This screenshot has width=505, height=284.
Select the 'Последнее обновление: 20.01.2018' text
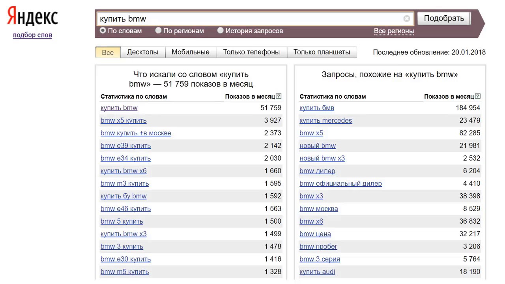429,52
